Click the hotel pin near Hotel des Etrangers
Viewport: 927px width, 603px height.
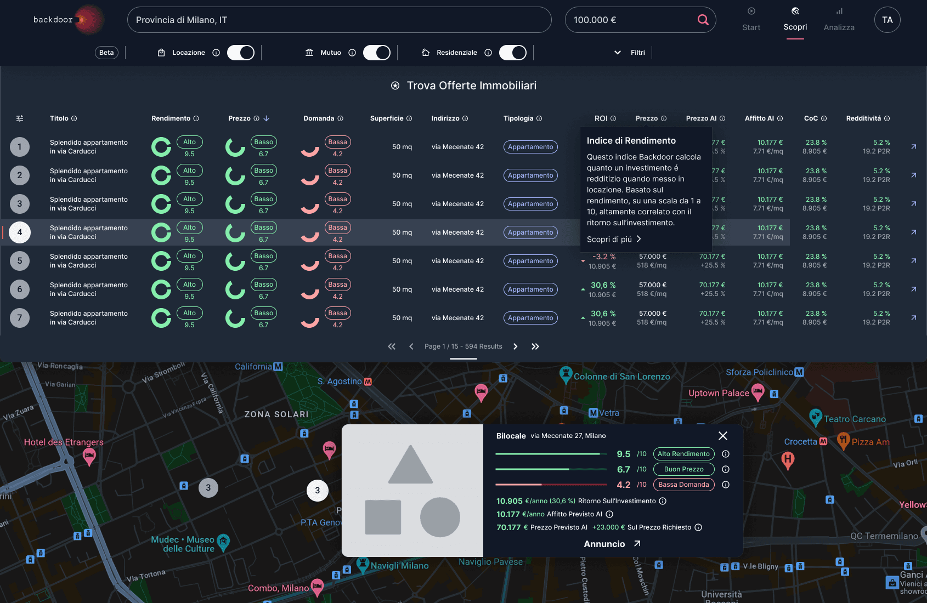tap(89, 456)
